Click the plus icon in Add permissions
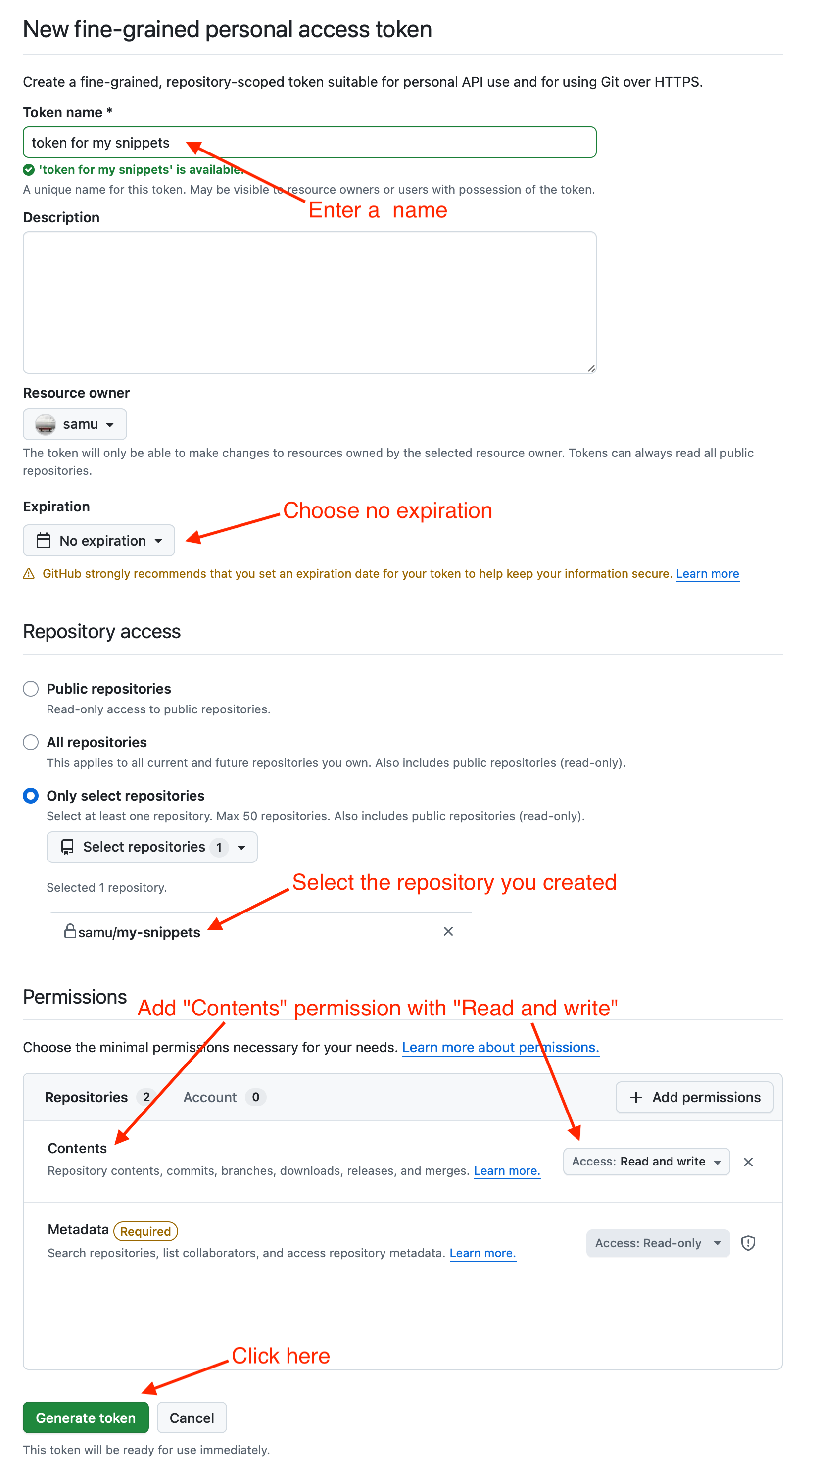 pos(636,1097)
